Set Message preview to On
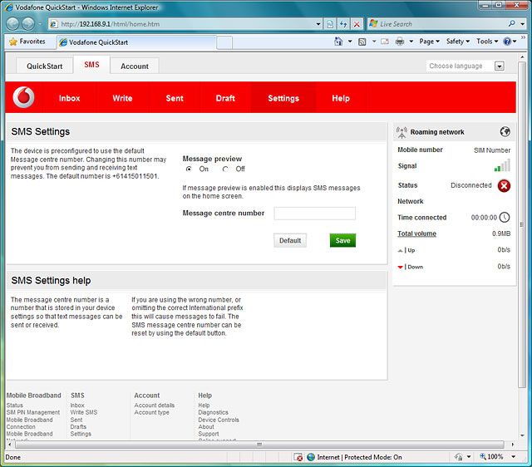532x467 pixels. click(x=189, y=169)
